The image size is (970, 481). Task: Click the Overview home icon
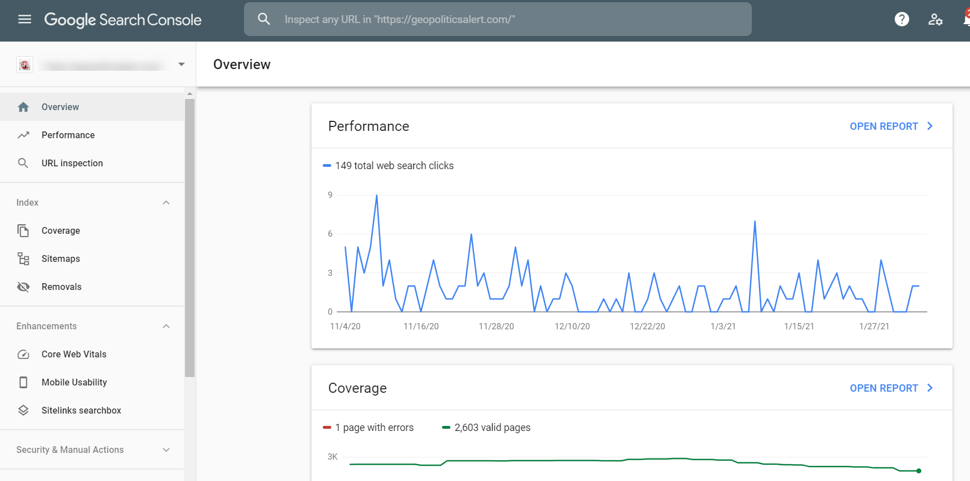pyautogui.click(x=23, y=107)
